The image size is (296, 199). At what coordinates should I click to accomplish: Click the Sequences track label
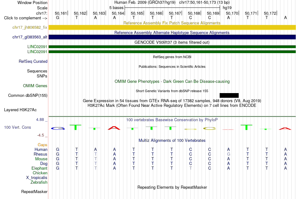tap(37, 71)
